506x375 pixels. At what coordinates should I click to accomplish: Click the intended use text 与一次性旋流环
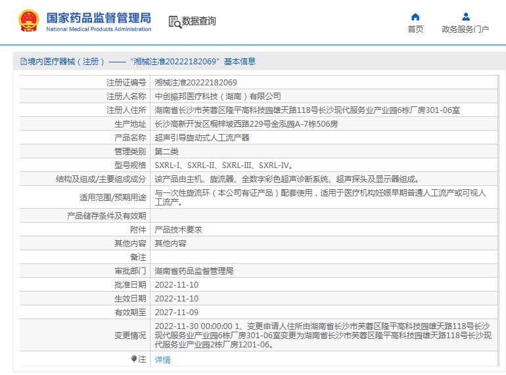click(320, 197)
